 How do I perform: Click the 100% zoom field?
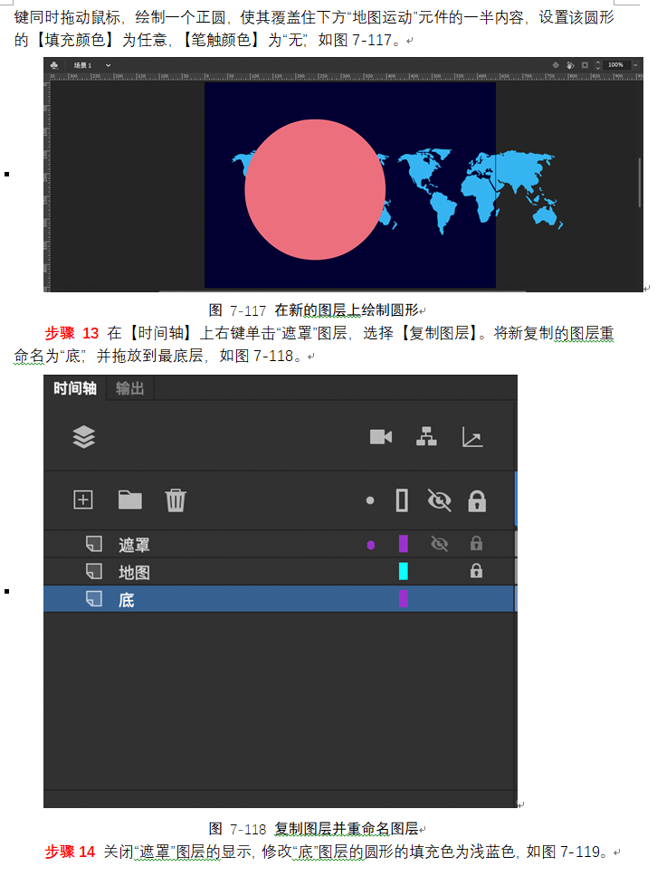pos(615,65)
